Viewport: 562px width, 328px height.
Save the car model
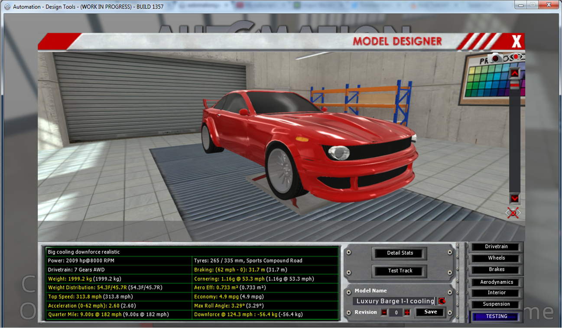tap(430, 312)
